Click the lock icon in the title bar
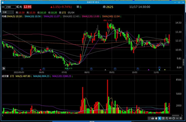Viewport: 186px width, 122px height. coord(3,2)
